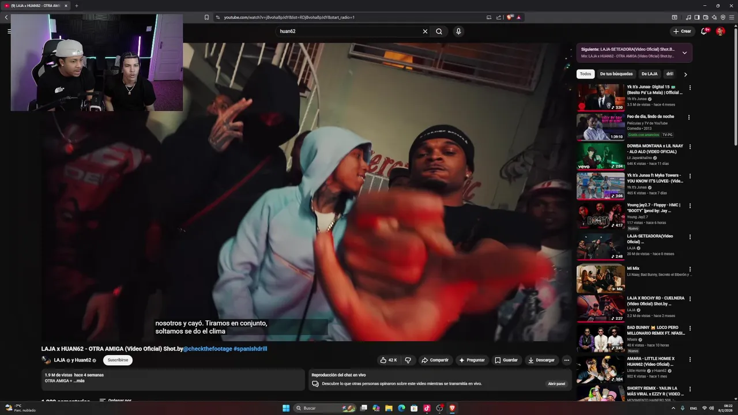The height and width of the screenshot is (415, 738).
Task: Select the "drill" filter chip
Action: (x=669, y=74)
